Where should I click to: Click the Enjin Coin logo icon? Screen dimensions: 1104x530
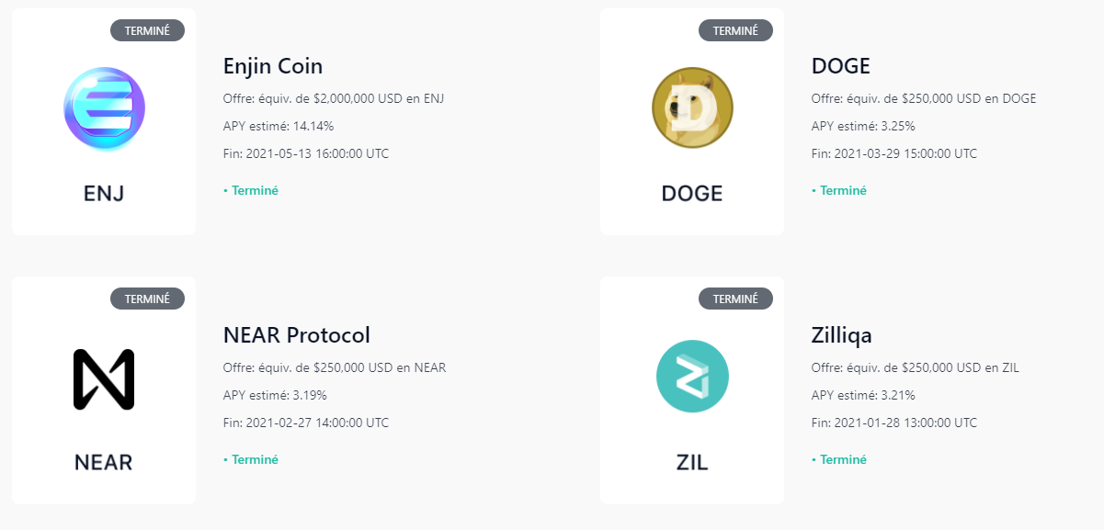(x=104, y=109)
